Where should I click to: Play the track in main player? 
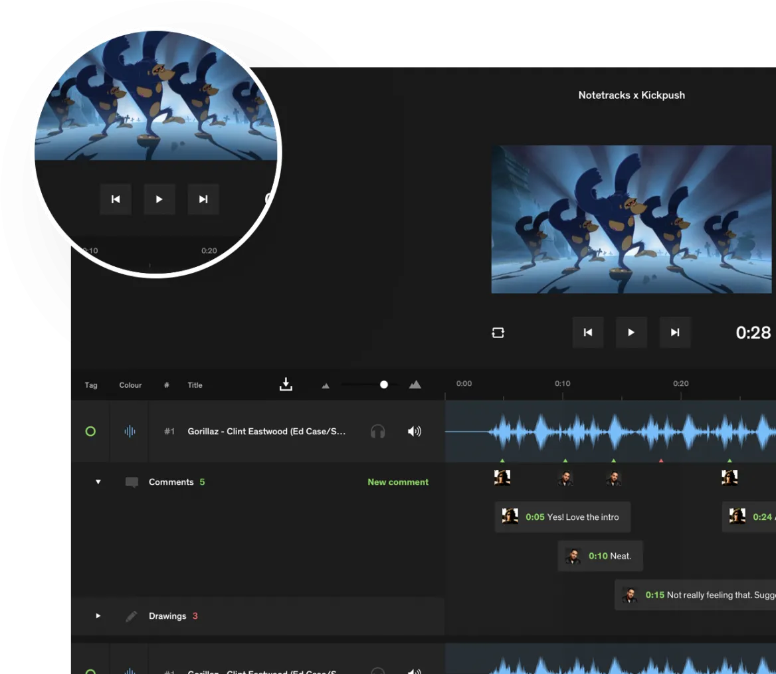tap(631, 332)
